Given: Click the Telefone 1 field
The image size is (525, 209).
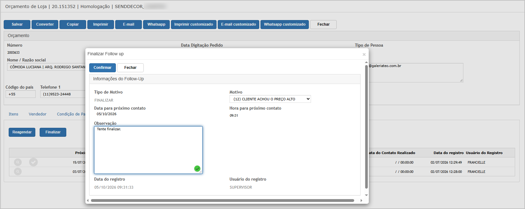Looking at the screenshot, I should click(63, 94).
